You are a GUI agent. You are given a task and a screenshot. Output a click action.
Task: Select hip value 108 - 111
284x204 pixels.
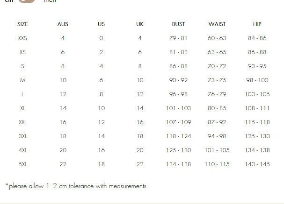[257, 108]
